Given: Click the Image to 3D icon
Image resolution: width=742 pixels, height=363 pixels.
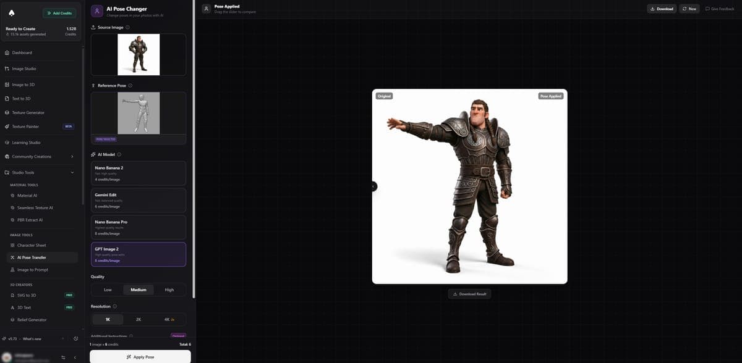Looking at the screenshot, I should 7,85.
